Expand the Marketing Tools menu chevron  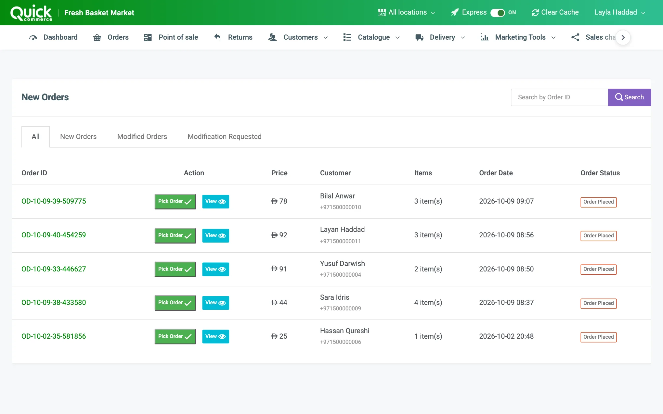(553, 38)
